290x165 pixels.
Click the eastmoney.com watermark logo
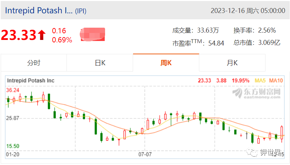pos(256,93)
